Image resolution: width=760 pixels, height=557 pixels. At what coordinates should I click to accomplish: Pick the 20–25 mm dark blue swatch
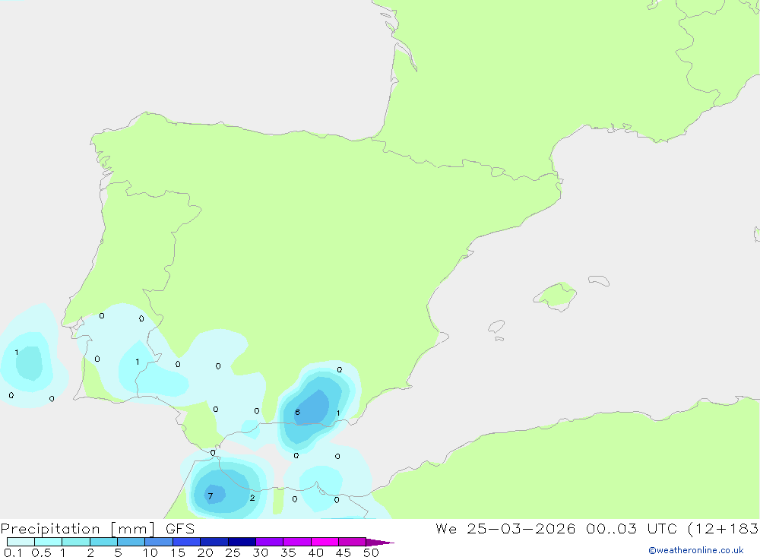(x=214, y=542)
